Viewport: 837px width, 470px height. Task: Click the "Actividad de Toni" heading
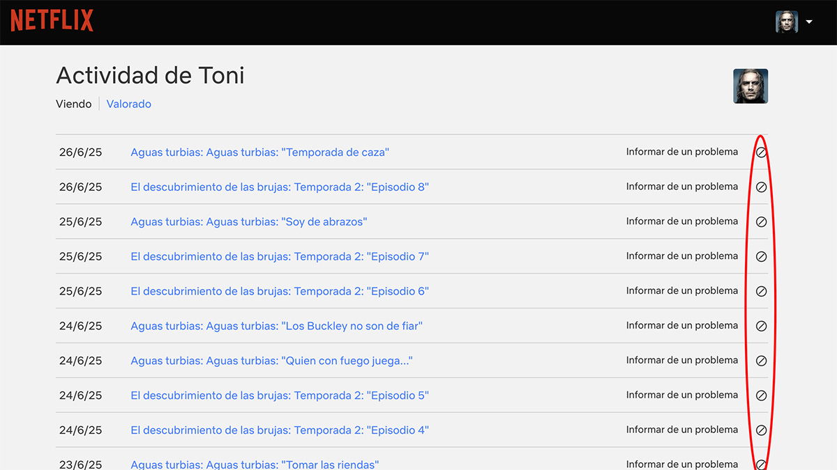pyautogui.click(x=150, y=75)
